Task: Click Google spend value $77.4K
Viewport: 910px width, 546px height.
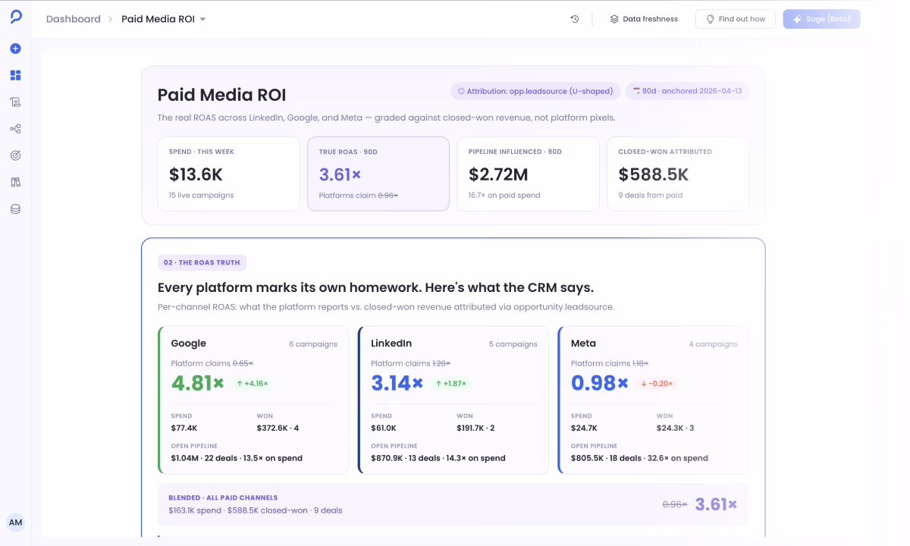Action: coord(184,428)
